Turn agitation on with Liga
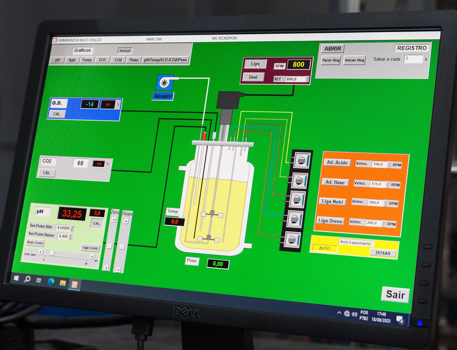The image size is (457, 350). (x=255, y=64)
